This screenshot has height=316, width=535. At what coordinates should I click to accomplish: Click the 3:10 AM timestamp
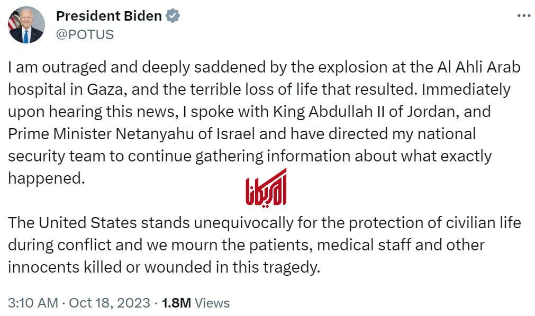(x=33, y=303)
